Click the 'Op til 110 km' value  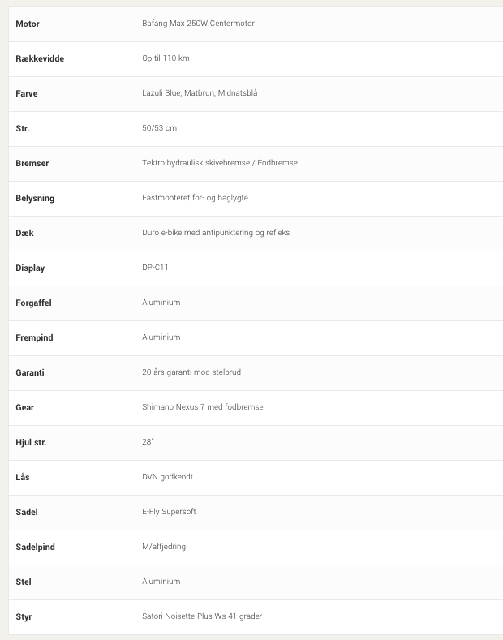pyautogui.click(x=166, y=58)
